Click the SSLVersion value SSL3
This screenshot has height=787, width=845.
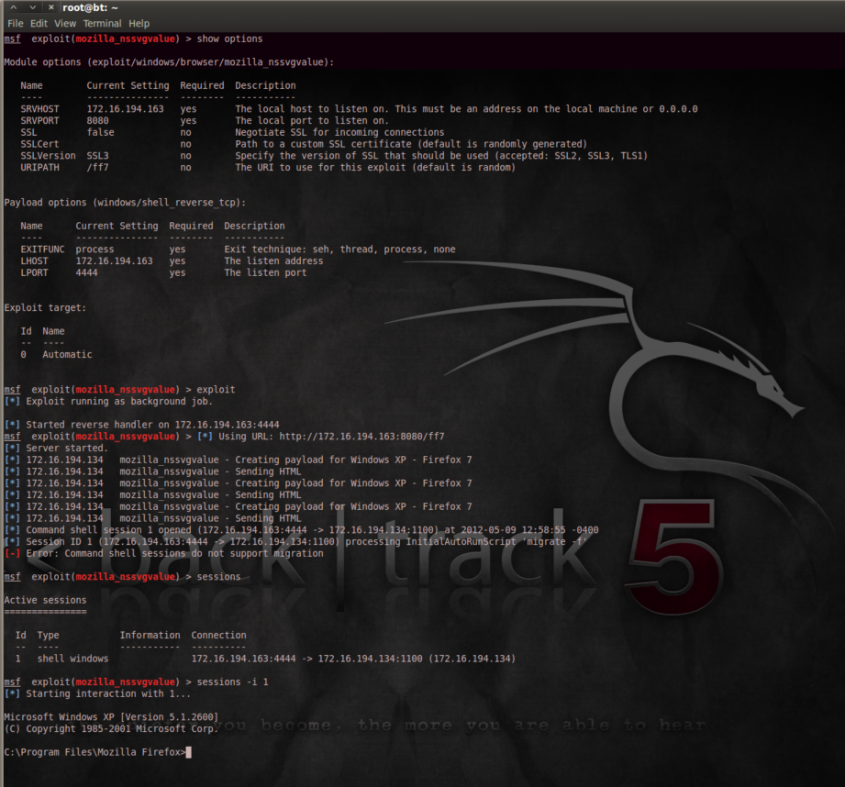click(x=97, y=156)
